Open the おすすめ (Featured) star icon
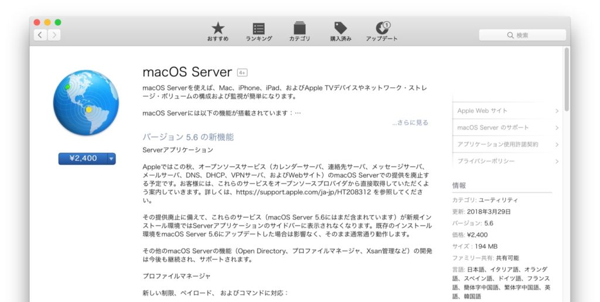 (x=218, y=28)
